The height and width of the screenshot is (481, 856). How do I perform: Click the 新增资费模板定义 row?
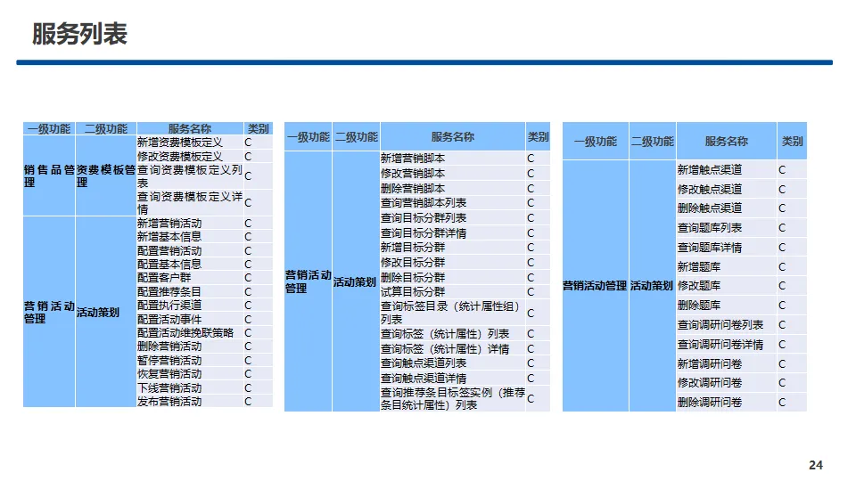click(x=190, y=143)
